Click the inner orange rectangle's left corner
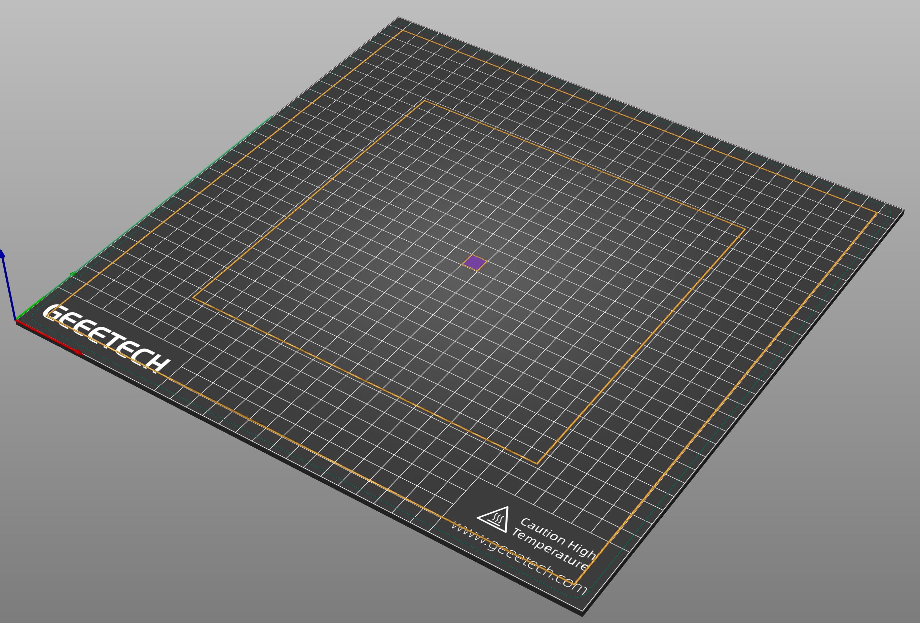Viewport: 920px width, 623px height. [193, 298]
